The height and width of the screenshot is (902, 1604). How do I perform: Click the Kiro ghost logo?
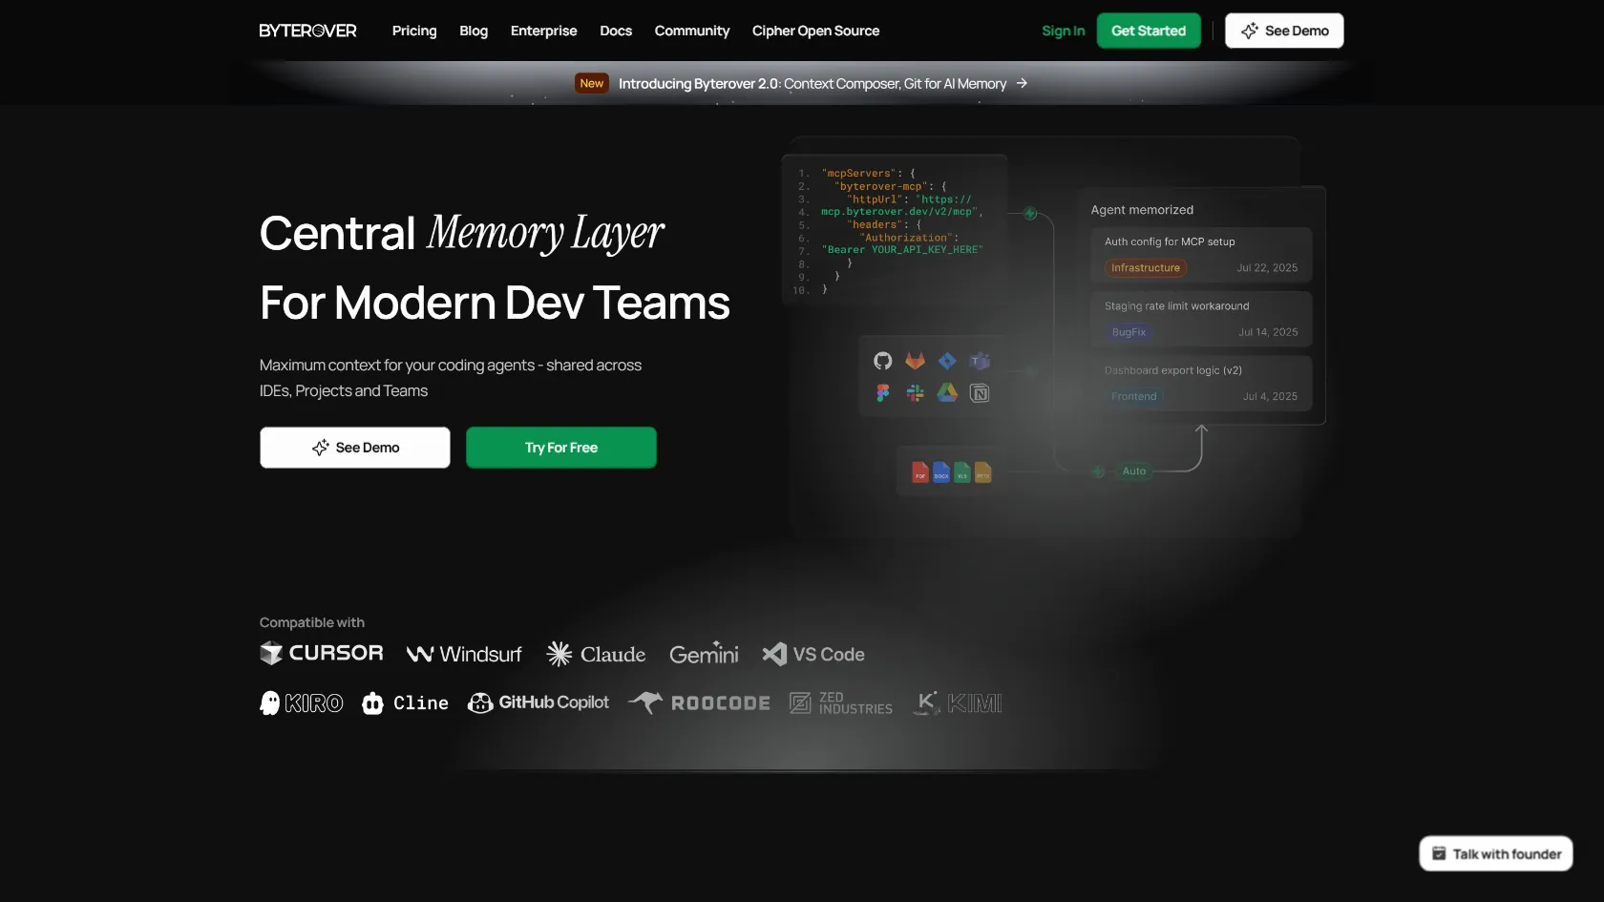tap(302, 703)
